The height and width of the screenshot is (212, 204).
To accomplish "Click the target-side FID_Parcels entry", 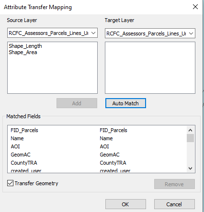I will pos(113,130).
